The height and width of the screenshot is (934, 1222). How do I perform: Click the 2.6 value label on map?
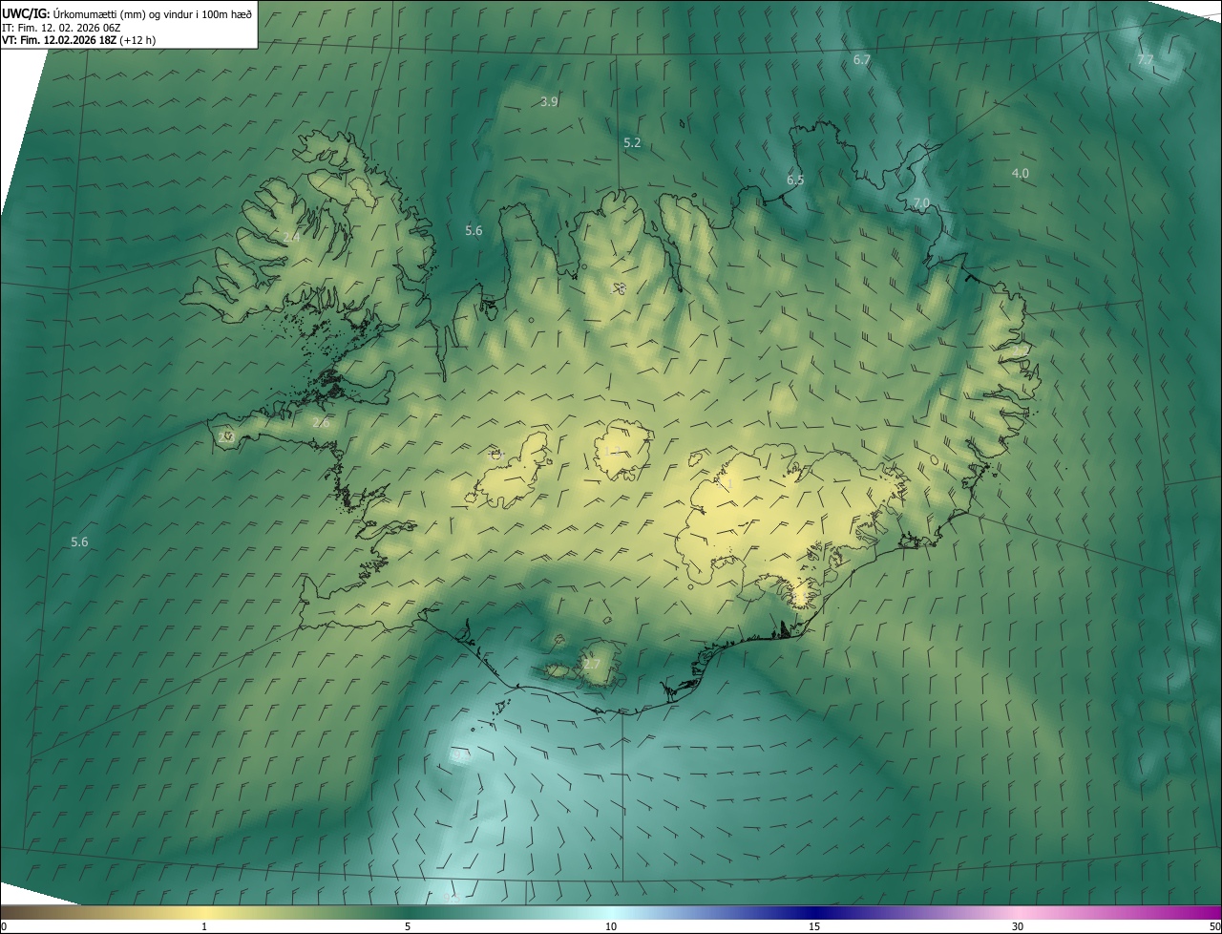[x=321, y=422]
